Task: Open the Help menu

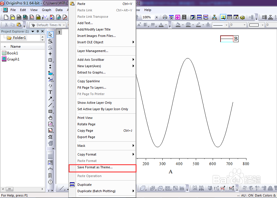Action: pyautogui.click(x=148, y=10)
